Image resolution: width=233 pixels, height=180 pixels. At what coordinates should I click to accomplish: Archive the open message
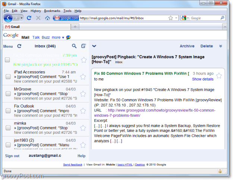pyautogui.click(x=187, y=46)
